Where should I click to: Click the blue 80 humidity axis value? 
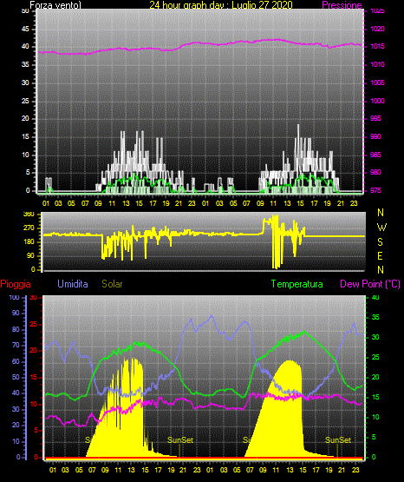[16, 329]
